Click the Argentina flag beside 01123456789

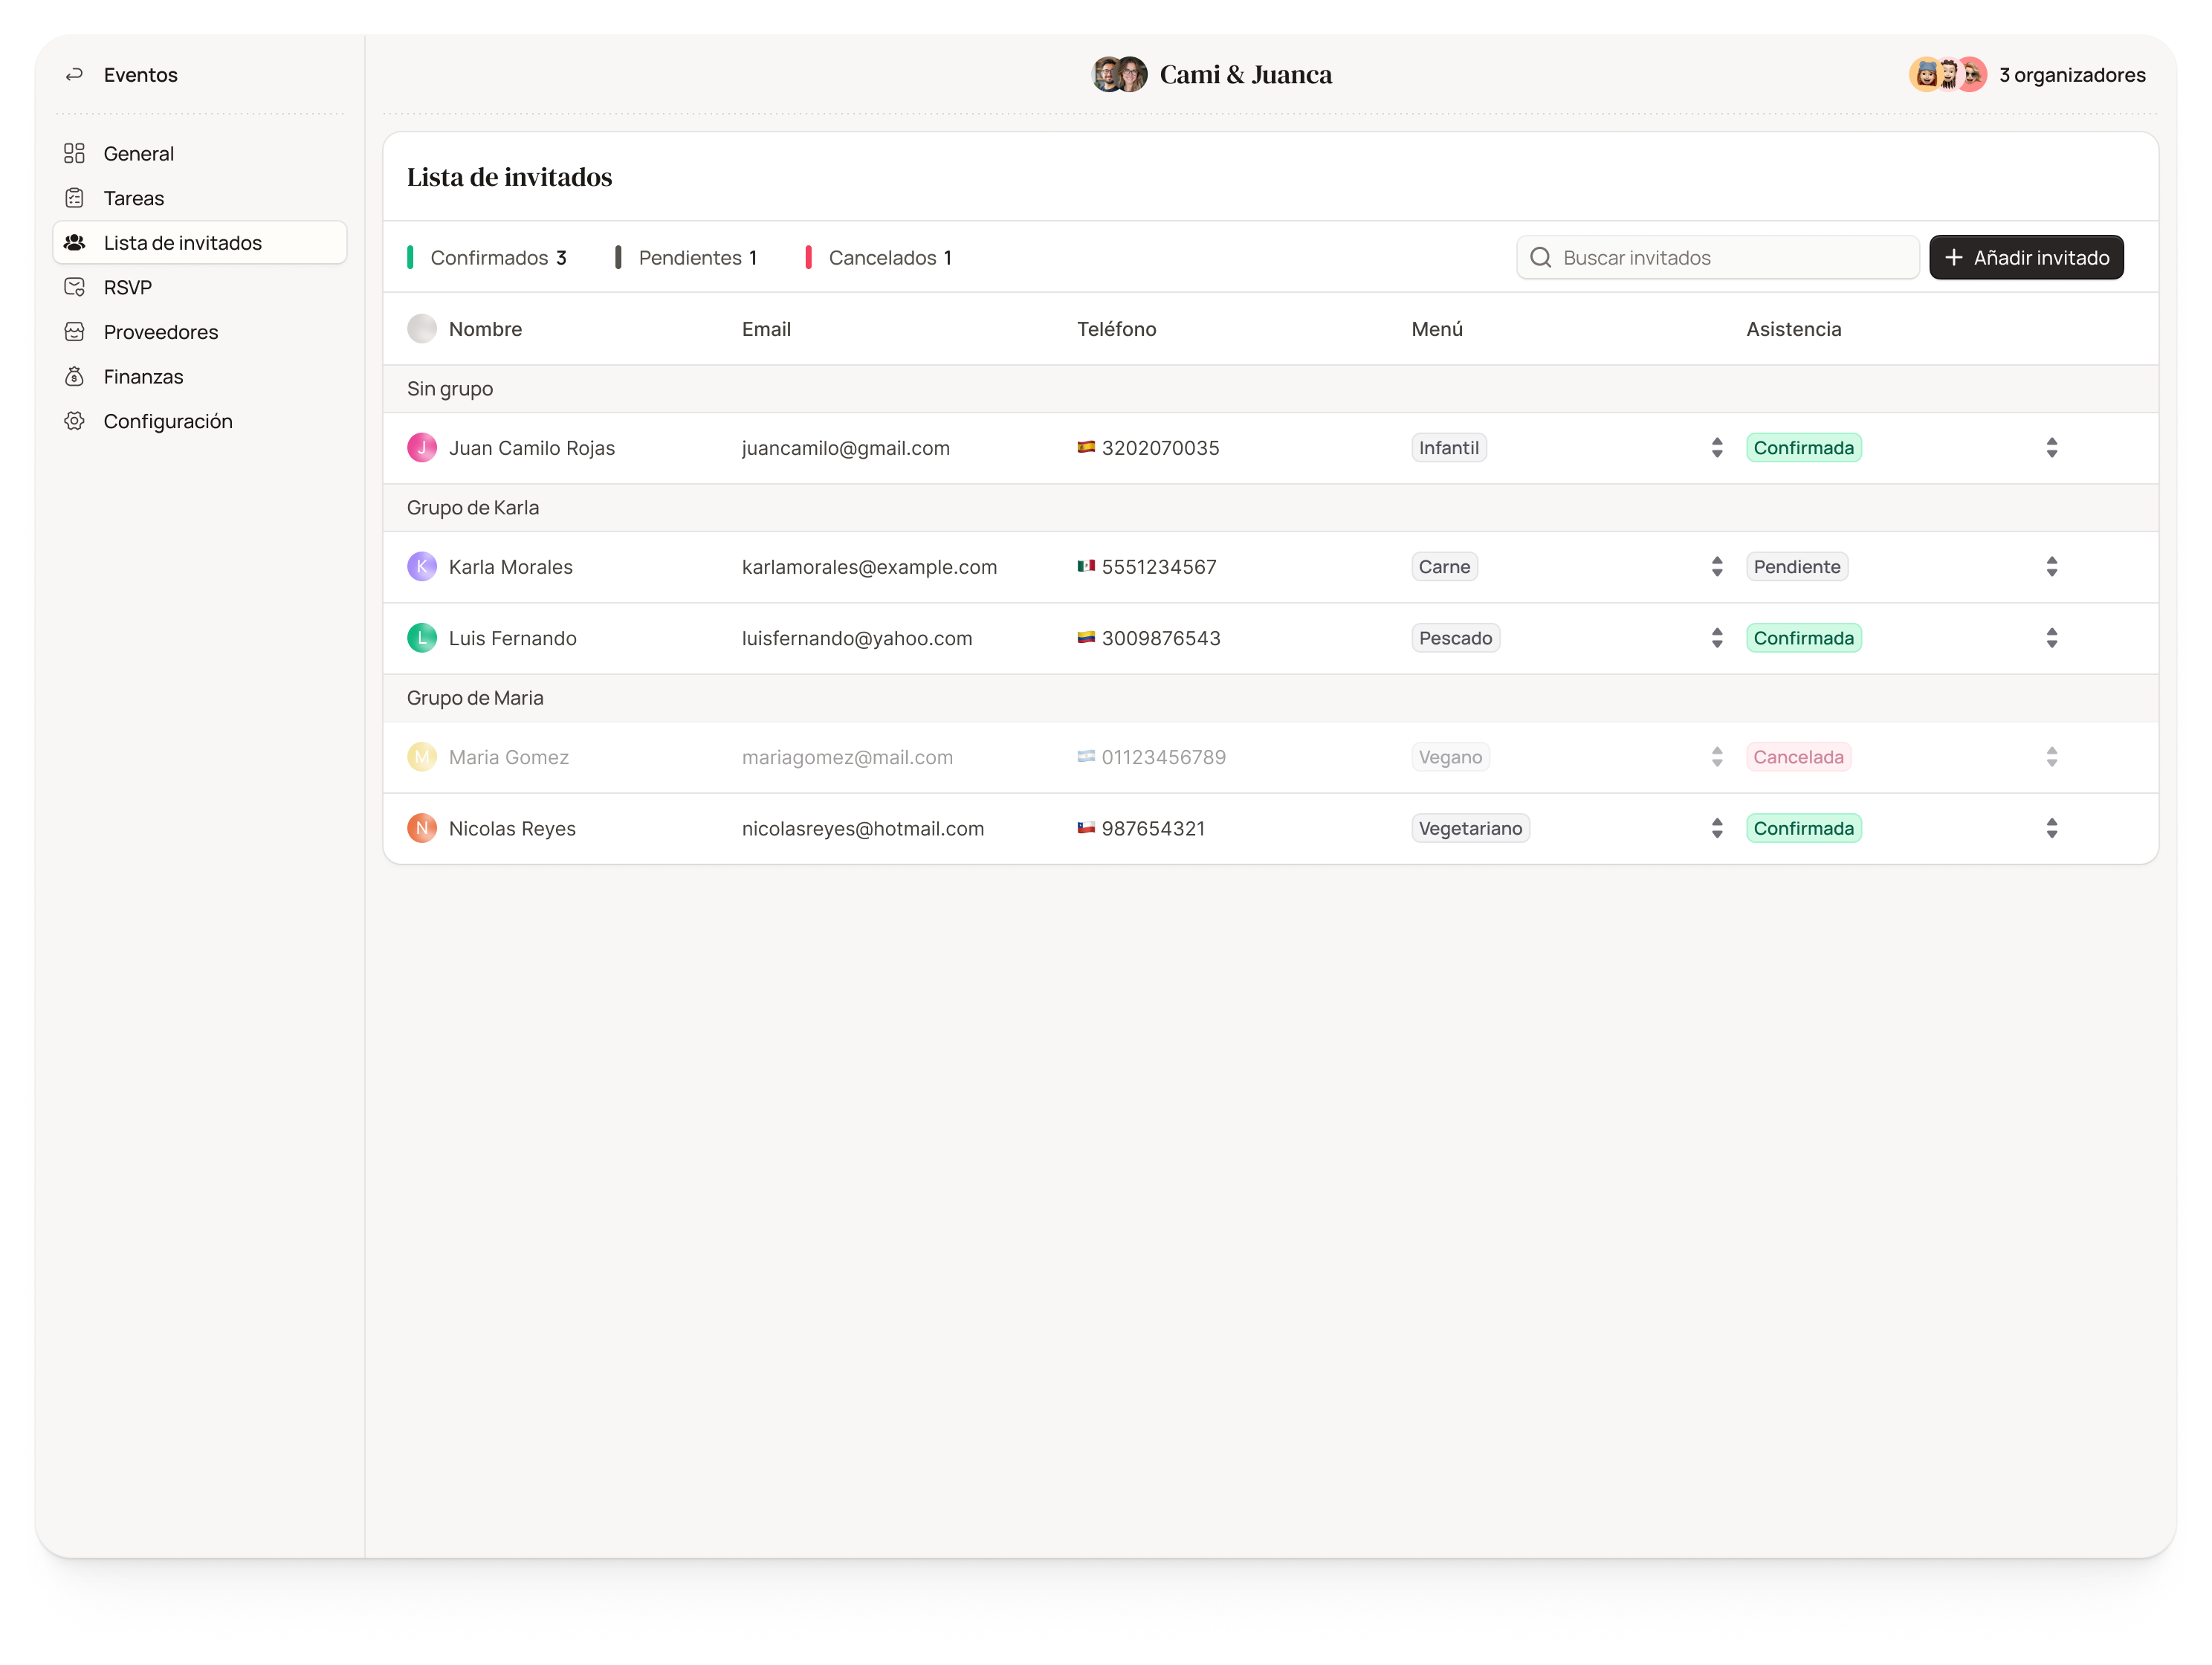[1085, 755]
